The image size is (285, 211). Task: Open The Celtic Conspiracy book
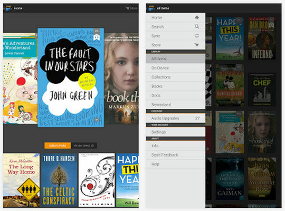pos(59,180)
